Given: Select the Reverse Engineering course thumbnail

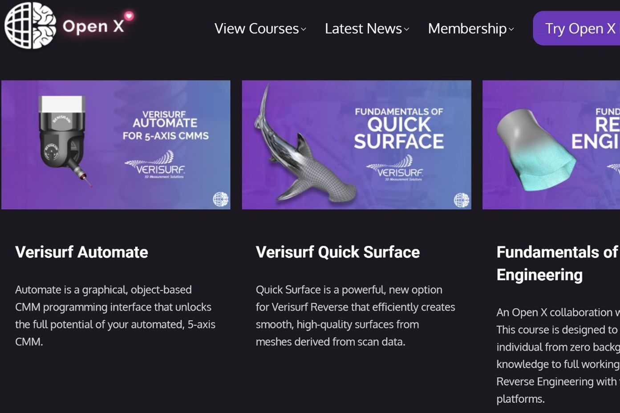Looking at the screenshot, I should [x=551, y=145].
